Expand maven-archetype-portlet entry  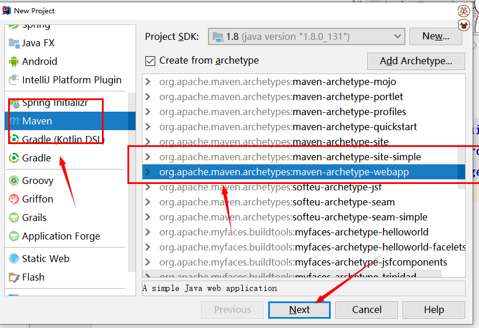[x=148, y=97]
